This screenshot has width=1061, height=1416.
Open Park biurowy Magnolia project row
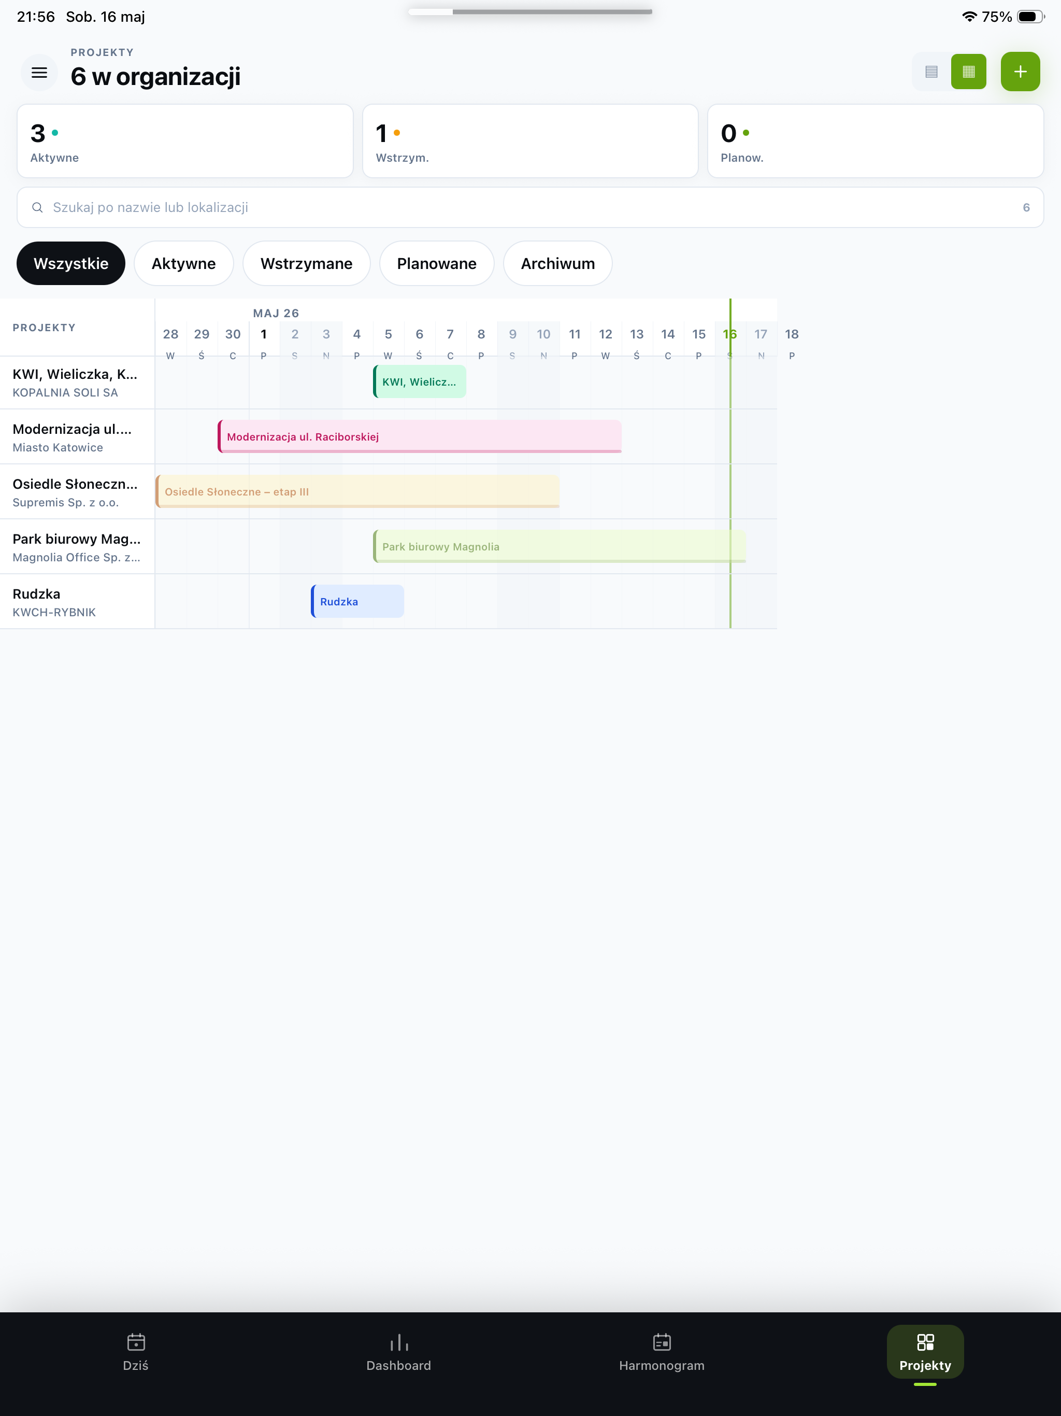click(x=77, y=547)
